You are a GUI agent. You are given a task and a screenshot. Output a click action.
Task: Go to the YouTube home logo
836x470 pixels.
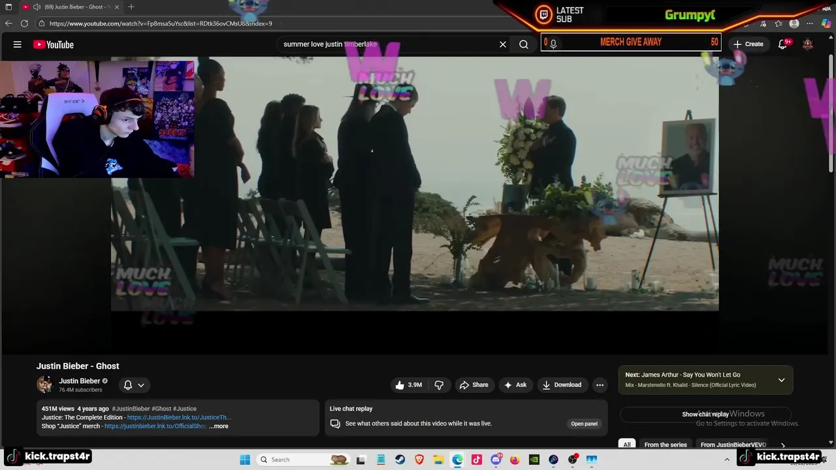click(x=54, y=44)
